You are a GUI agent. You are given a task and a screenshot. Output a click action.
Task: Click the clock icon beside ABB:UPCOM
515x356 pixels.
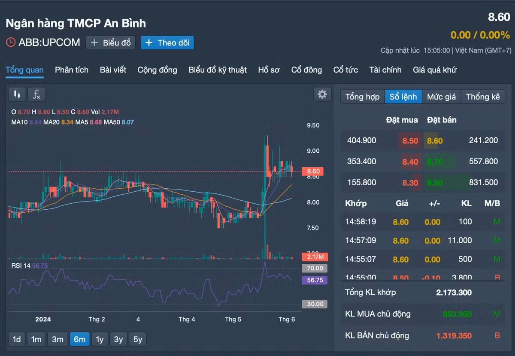11,42
